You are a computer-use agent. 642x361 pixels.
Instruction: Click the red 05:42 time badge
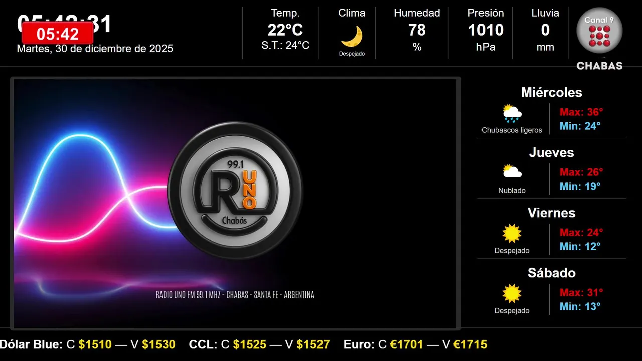(58, 34)
